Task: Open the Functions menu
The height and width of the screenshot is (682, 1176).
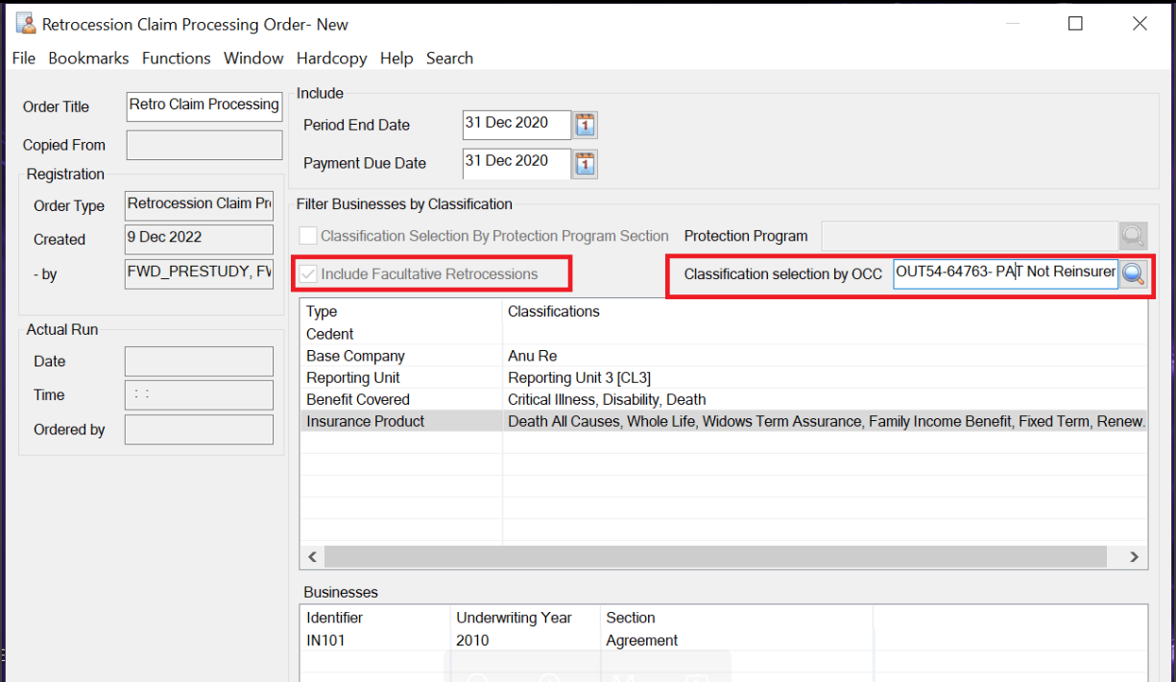Action: click(176, 59)
